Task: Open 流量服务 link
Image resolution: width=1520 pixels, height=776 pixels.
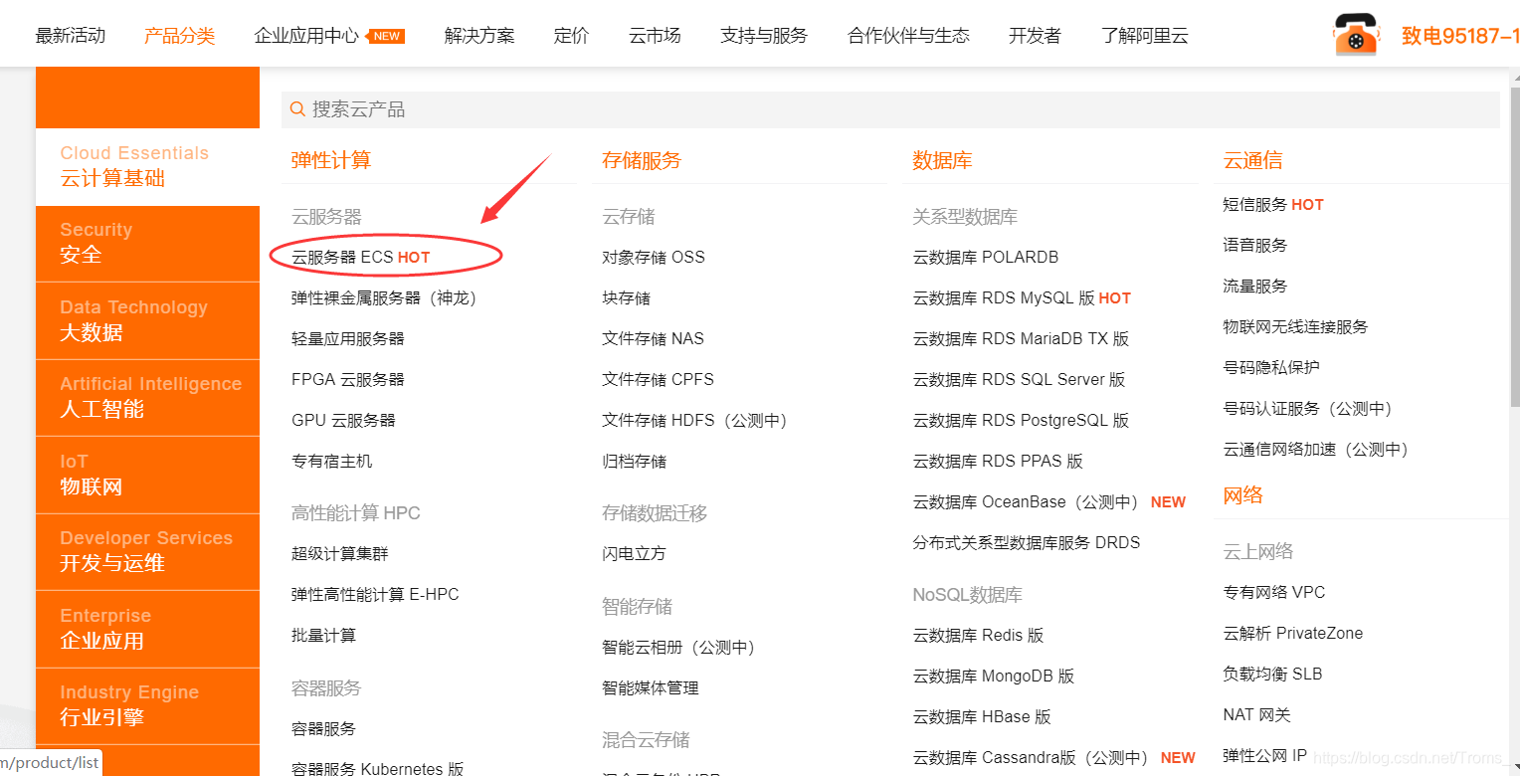Action: point(1255,286)
